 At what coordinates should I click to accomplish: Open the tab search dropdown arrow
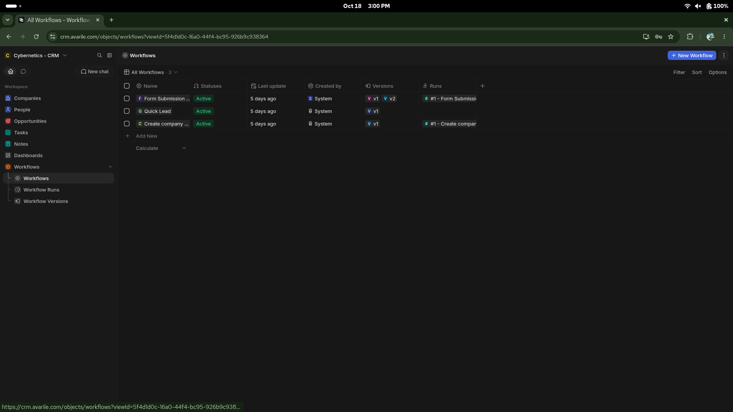pyautogui.click(x=8, y=20)
